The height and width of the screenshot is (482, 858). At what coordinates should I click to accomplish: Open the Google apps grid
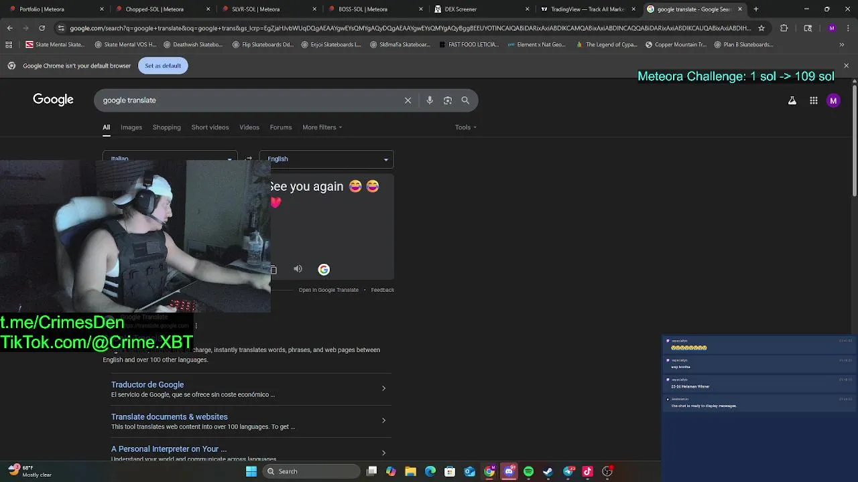[814, 100]
